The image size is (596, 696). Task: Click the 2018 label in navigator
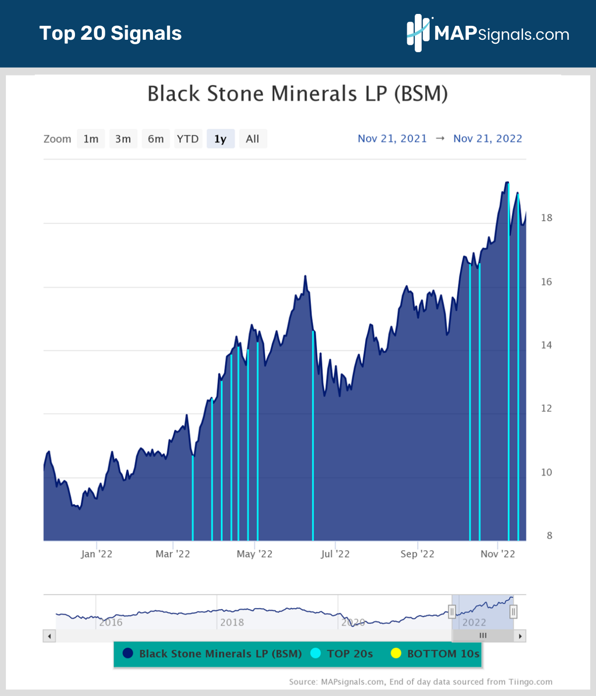point(232,622)
